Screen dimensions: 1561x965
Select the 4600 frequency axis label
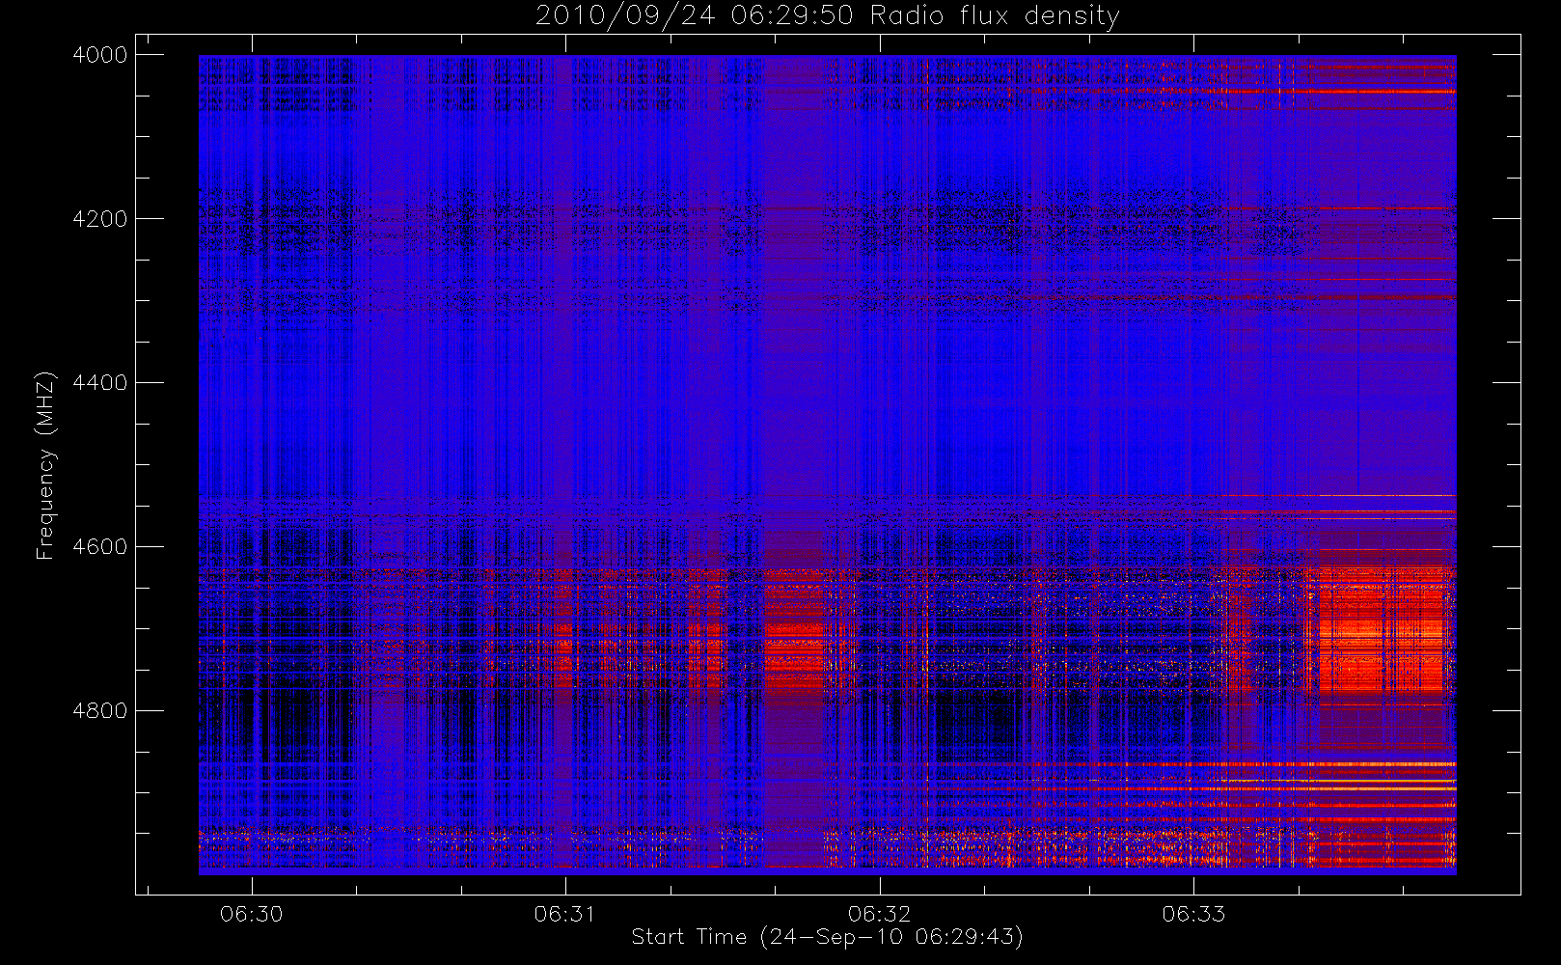pos(100,547)
